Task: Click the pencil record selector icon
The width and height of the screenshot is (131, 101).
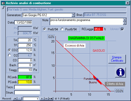Action: point(3,8)
